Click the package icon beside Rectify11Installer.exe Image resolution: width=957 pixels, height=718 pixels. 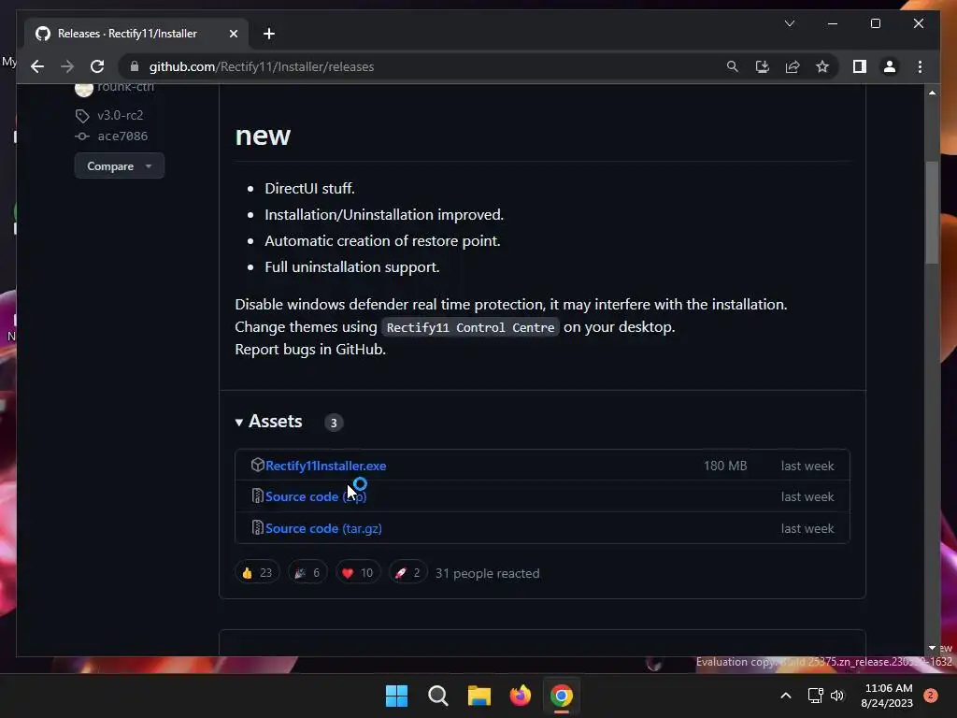[x=258, y=466]
